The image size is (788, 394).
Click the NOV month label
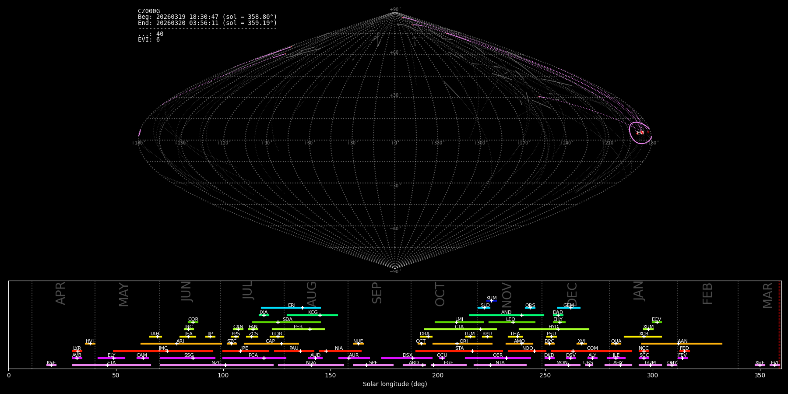click(507, 295)
